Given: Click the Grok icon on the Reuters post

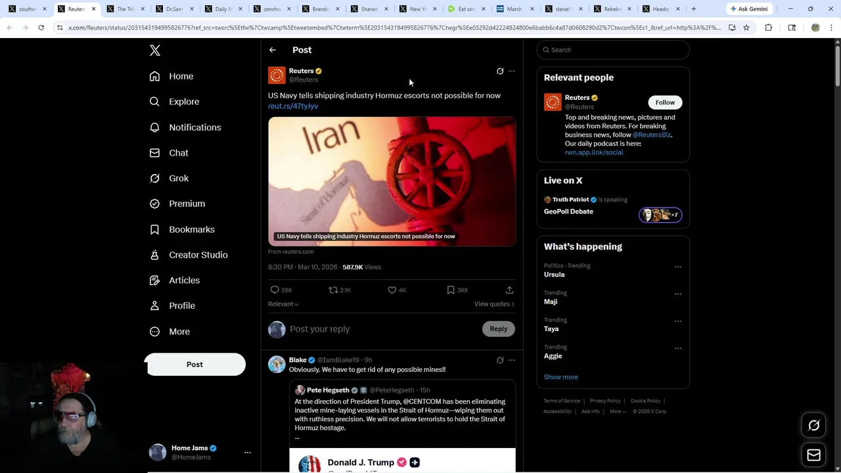Looking at the screenshot, I should (500, 71).
